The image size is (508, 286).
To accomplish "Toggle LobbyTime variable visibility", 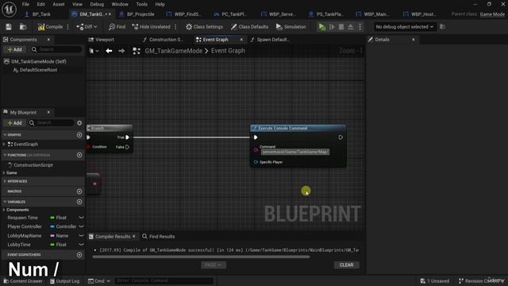I will [x=81, y=245].
